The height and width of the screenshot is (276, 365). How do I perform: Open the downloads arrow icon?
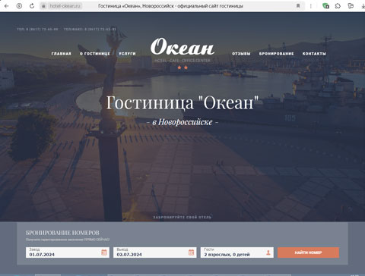(x=363, y=6)
